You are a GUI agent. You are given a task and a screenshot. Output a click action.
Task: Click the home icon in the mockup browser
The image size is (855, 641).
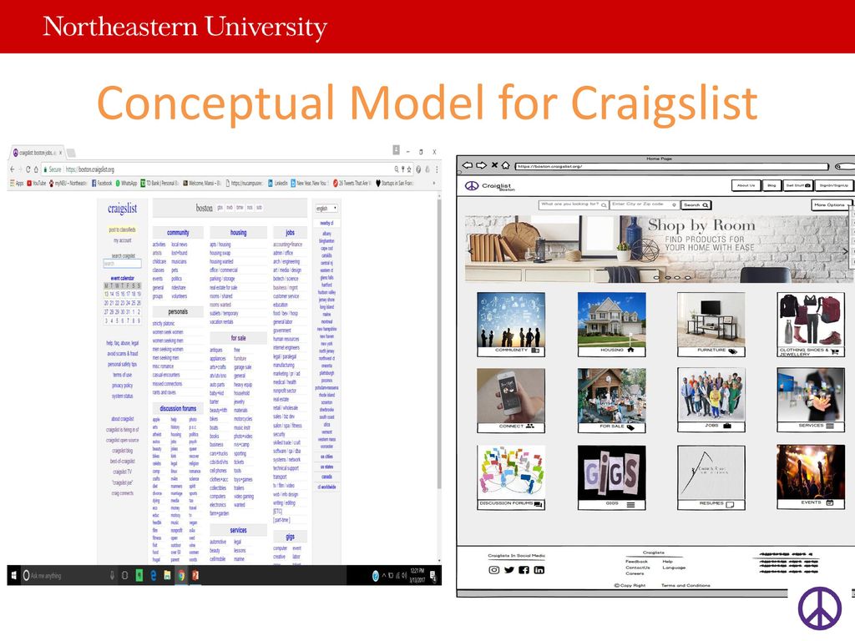tap(505, 165)
